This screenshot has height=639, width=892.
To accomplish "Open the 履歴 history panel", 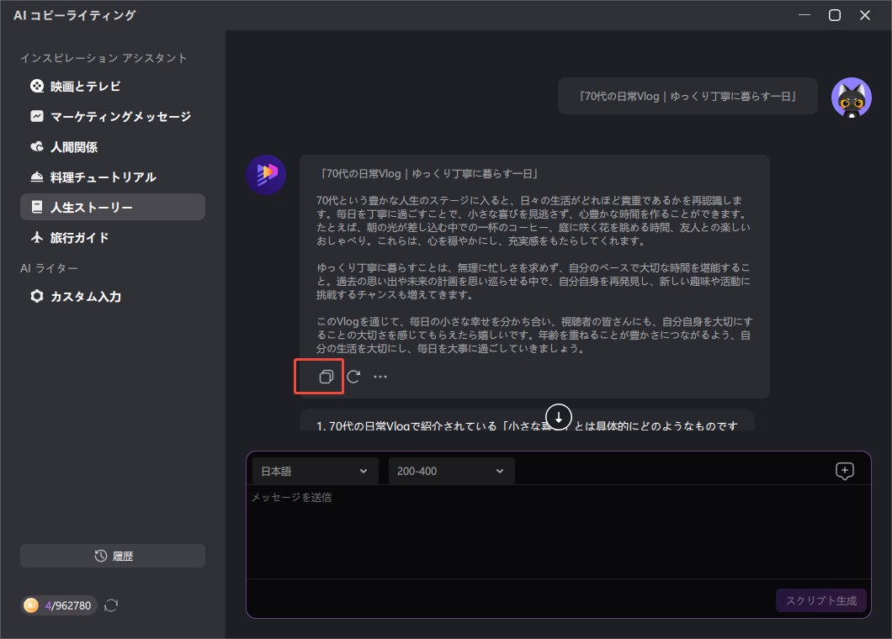I will 112,555.
